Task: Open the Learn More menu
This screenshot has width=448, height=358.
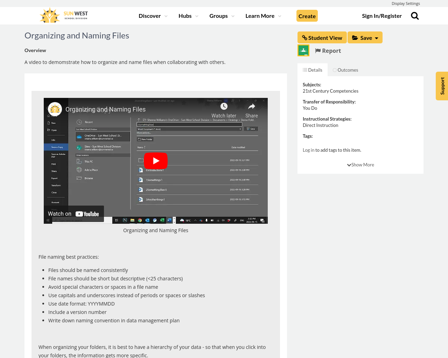Action: (x=263, y=16)
